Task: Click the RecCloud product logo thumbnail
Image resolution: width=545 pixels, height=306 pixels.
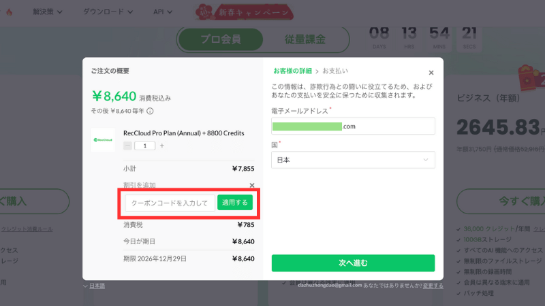Action: pos(103,139)
